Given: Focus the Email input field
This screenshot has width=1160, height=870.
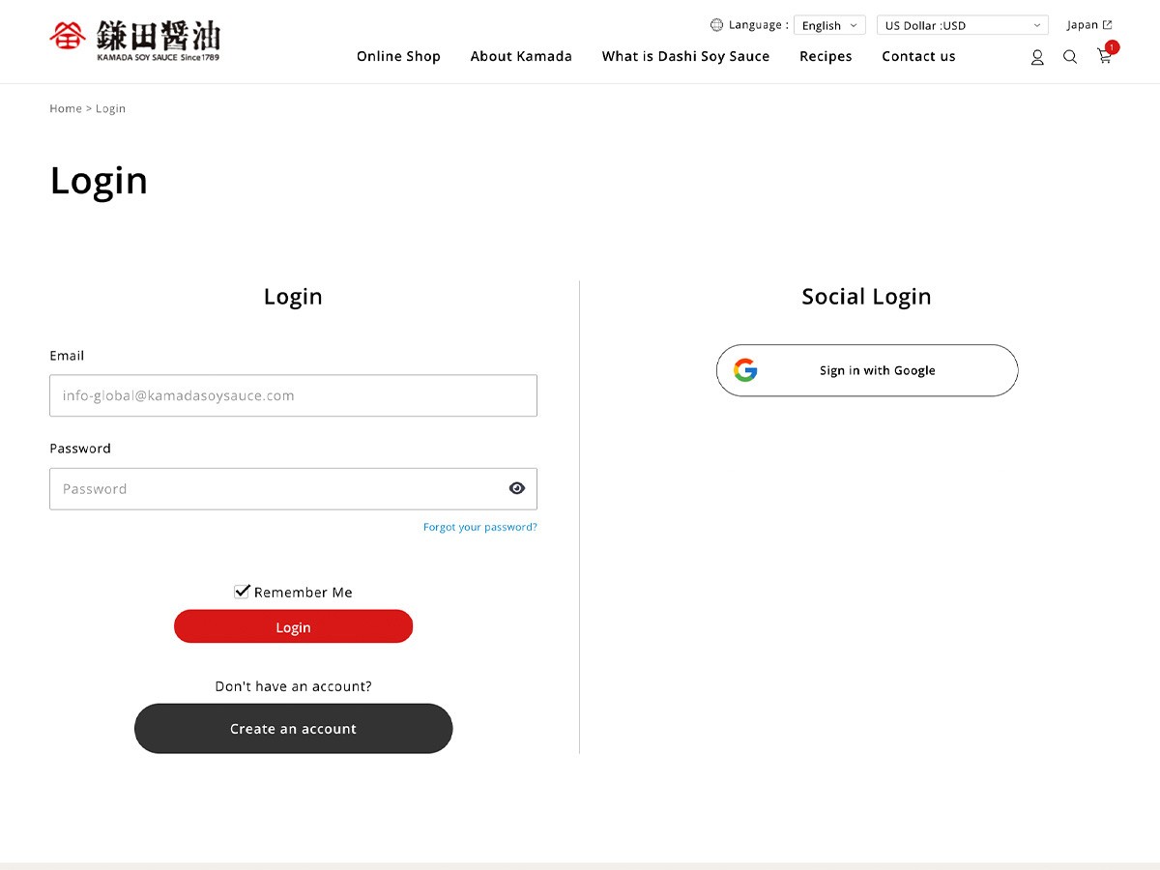Looking at the screenshot, I should tap(293, 395).
